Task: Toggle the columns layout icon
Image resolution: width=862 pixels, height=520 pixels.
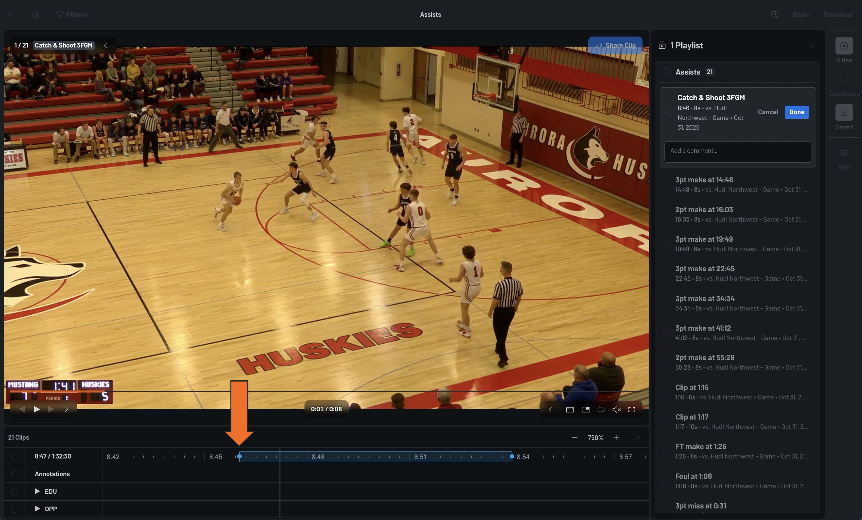Action: pos(35,15)
